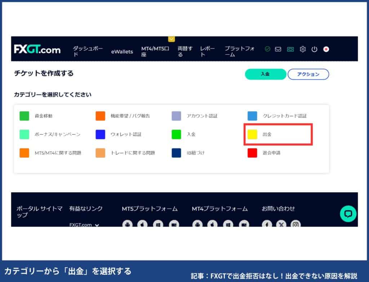Screen dimensions: 369x282
Task: Click the アクション button
Action: (308, 74)
